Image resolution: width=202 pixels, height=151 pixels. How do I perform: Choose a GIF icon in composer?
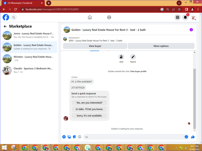click(80, 137)
